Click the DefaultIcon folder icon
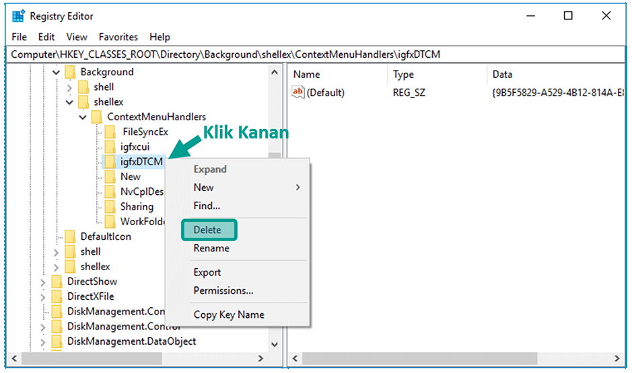This screenshot has width=632, height=373. click(x=70, y=237)
